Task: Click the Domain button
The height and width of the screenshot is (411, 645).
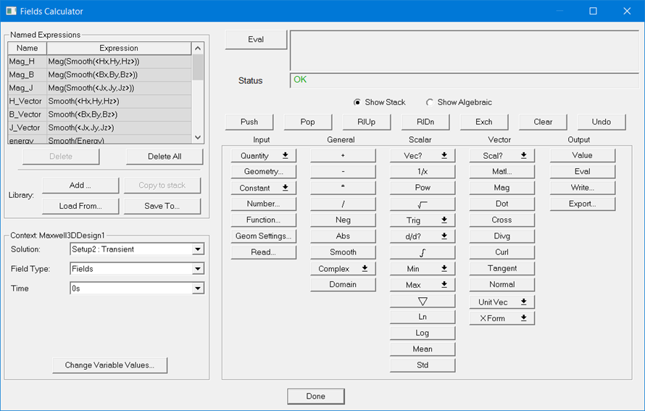Action: [x=343, y=285]
